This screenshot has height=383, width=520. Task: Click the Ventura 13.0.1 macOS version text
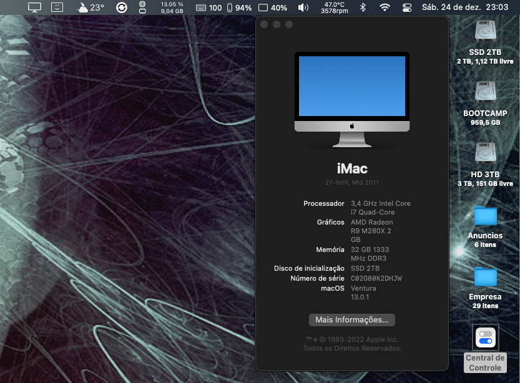pos(363,293)
